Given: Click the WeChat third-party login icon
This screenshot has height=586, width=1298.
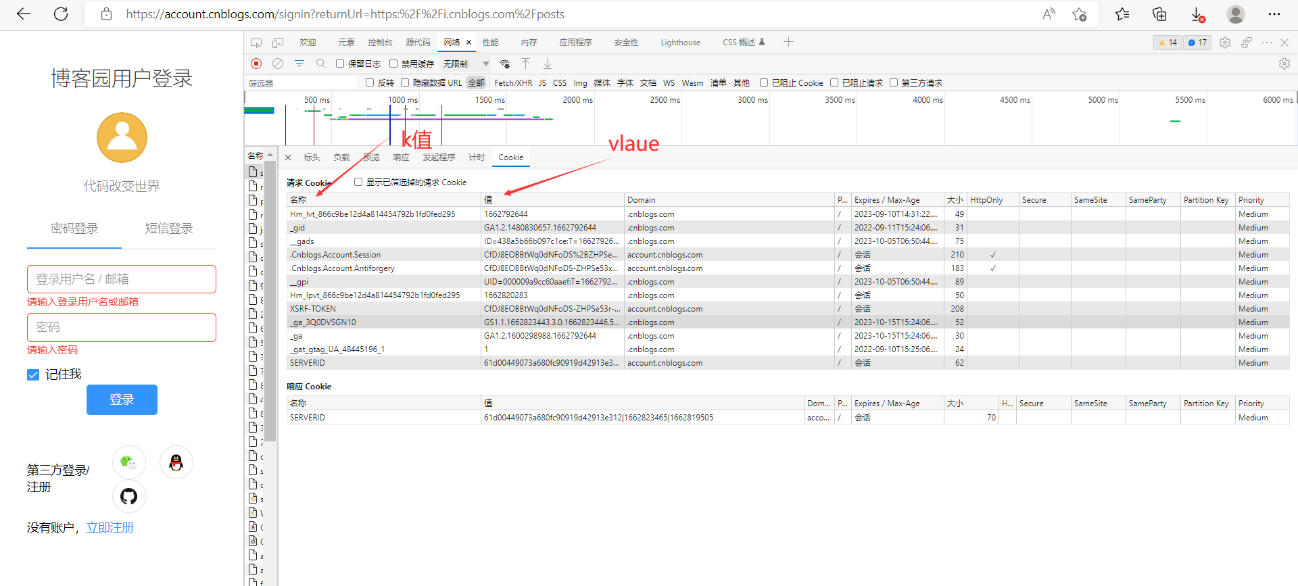Looking at the screenshot, I should point(128,462).
